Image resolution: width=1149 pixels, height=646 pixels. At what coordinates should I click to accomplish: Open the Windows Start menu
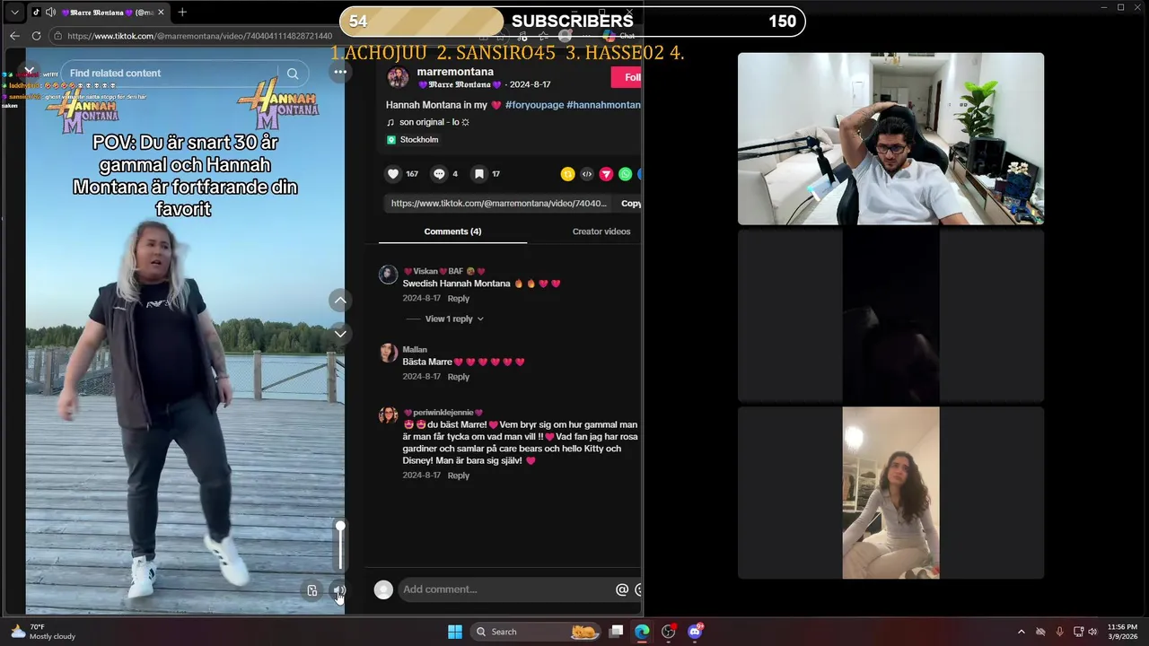455,632
